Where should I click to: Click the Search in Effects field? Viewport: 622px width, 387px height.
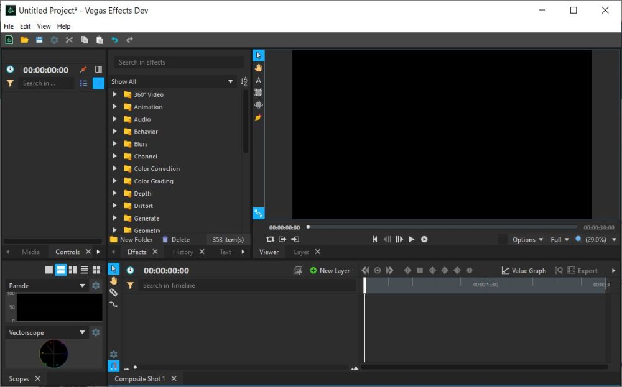tap(179, 62)
